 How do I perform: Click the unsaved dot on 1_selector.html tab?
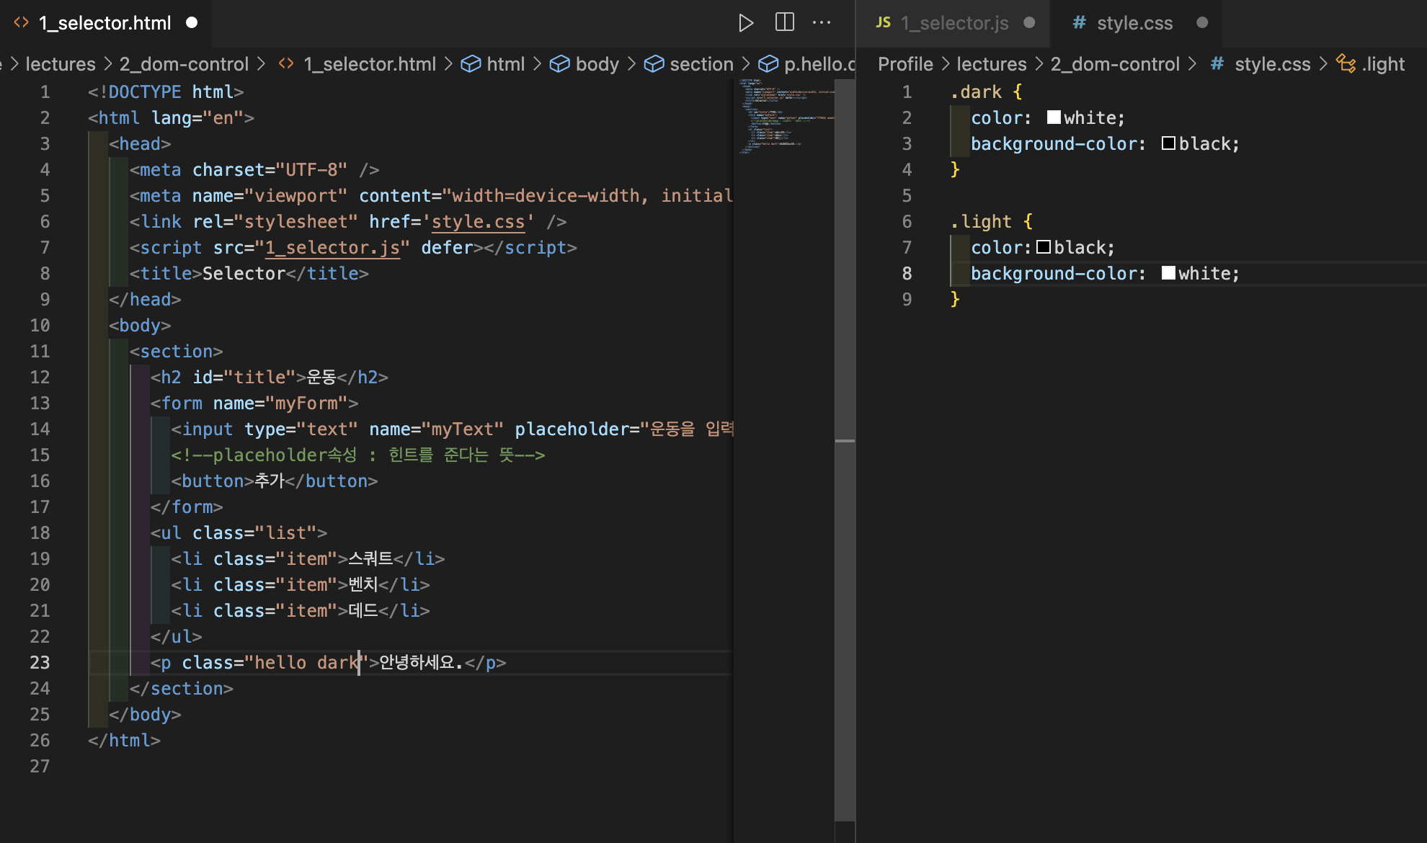click(x=192, y=23)
